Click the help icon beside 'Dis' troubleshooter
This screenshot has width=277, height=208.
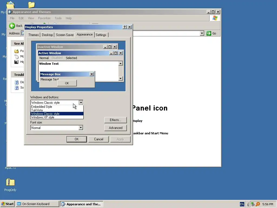17,82
